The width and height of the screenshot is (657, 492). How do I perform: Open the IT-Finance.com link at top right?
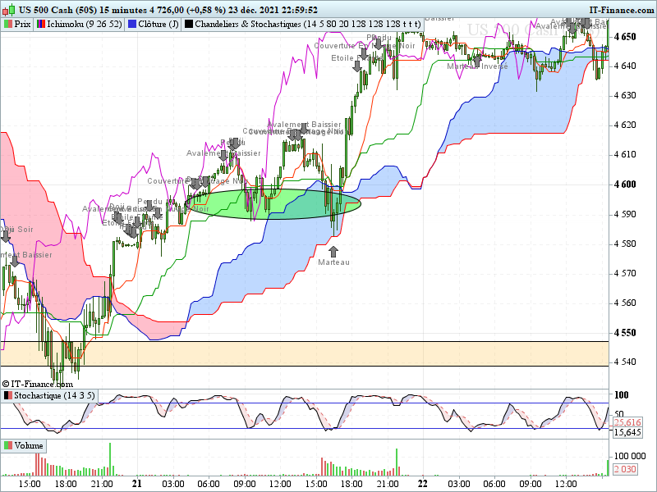point(622,10)
